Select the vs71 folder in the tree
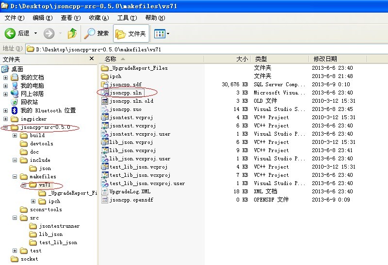This screenshot has width=388, height=265. pyautogui.click(x=40, y=185)
